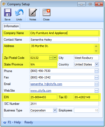Image resolution: width=105 pixels, height=127 pixels.
Task: Open the Phone field ellipsis button
Action: (x=96, y=71)
